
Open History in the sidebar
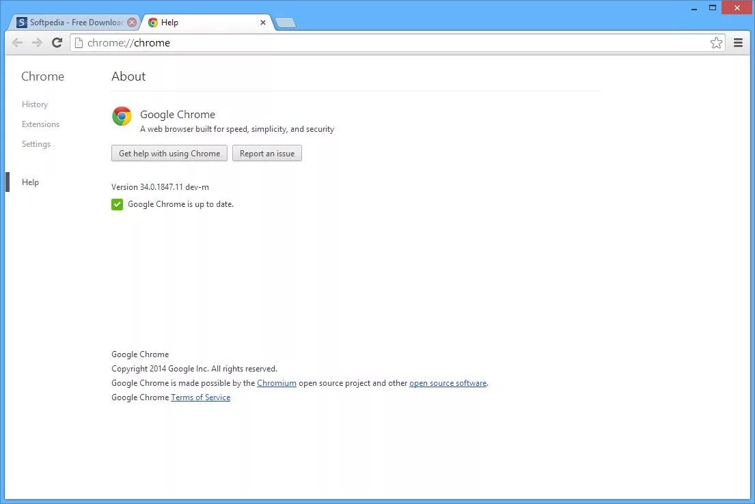point(35,104)
